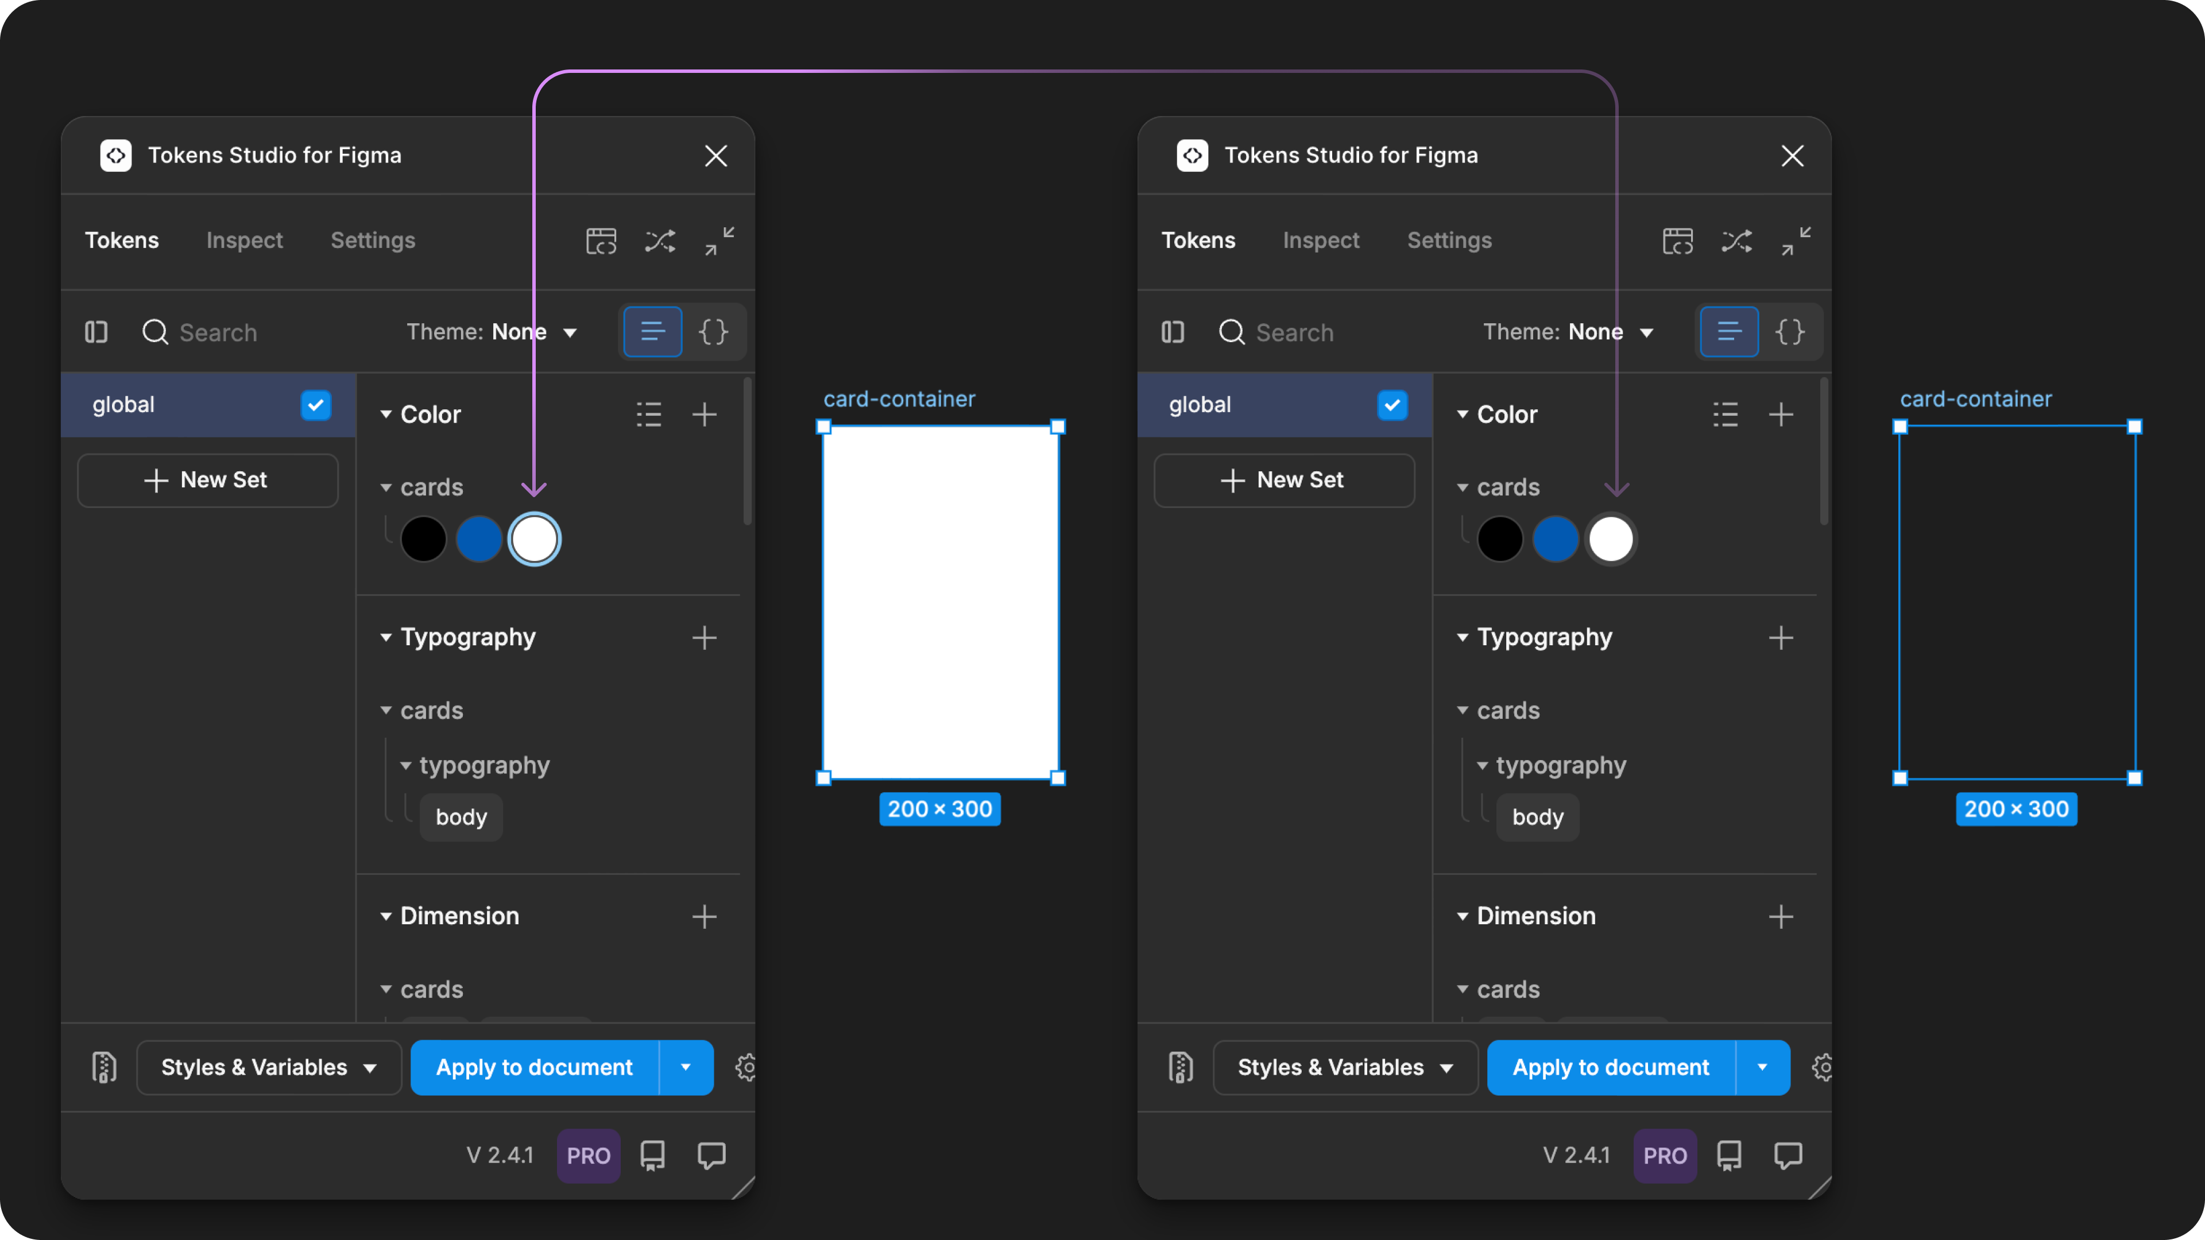Click the PRO badge in right panel
The image size is (2205, 1240).
(1665, 1156)
